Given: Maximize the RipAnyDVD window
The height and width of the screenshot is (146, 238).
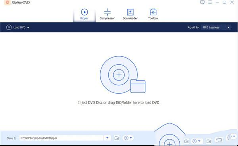Looking at the screenshot, I should tap(225, 2).
